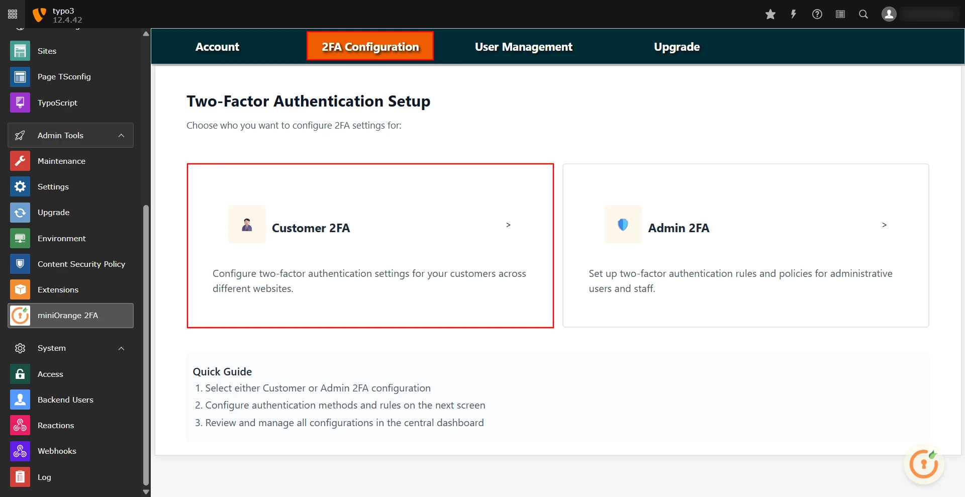The height and width of the screenshot is (497, 965).
Task: Open the Extensions module
Action: tap(58, 289)
